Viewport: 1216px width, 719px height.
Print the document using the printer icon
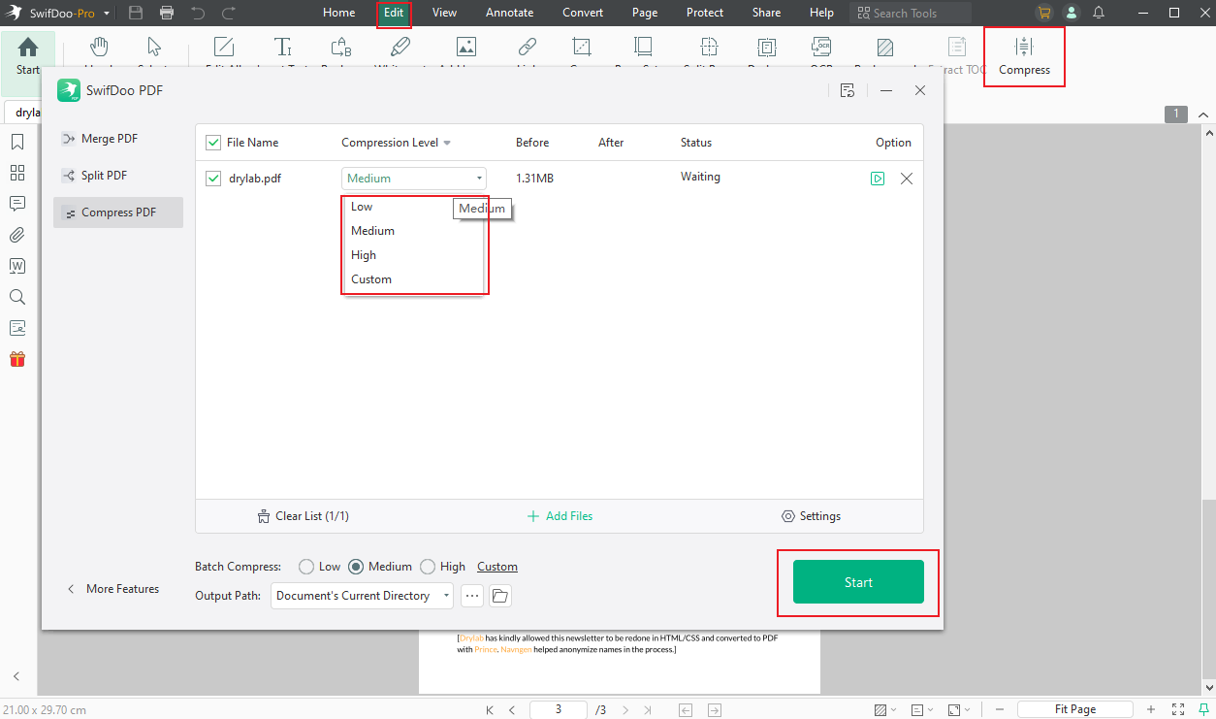pos(167,13)
